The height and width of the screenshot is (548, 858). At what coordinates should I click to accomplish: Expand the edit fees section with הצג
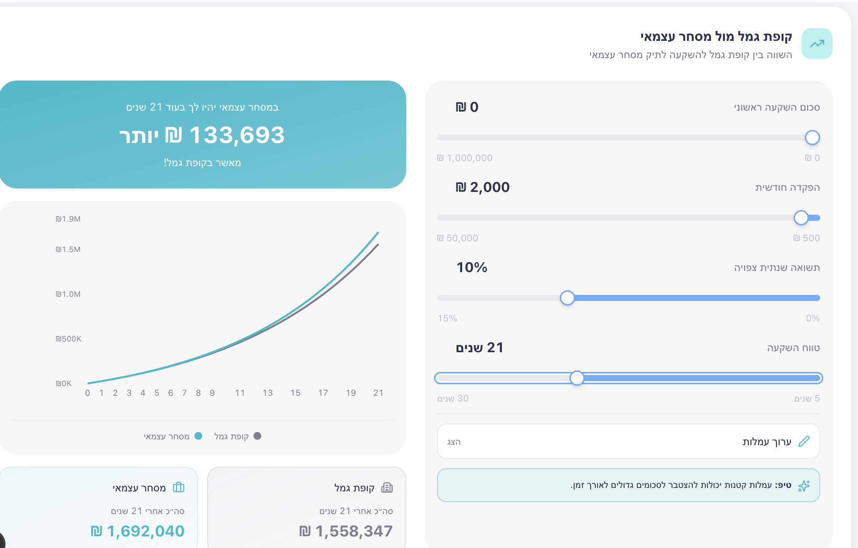click(x=454, y=442)
